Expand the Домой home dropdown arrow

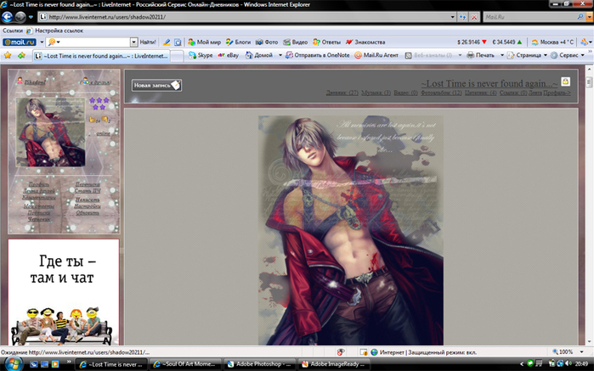[280, 55]
